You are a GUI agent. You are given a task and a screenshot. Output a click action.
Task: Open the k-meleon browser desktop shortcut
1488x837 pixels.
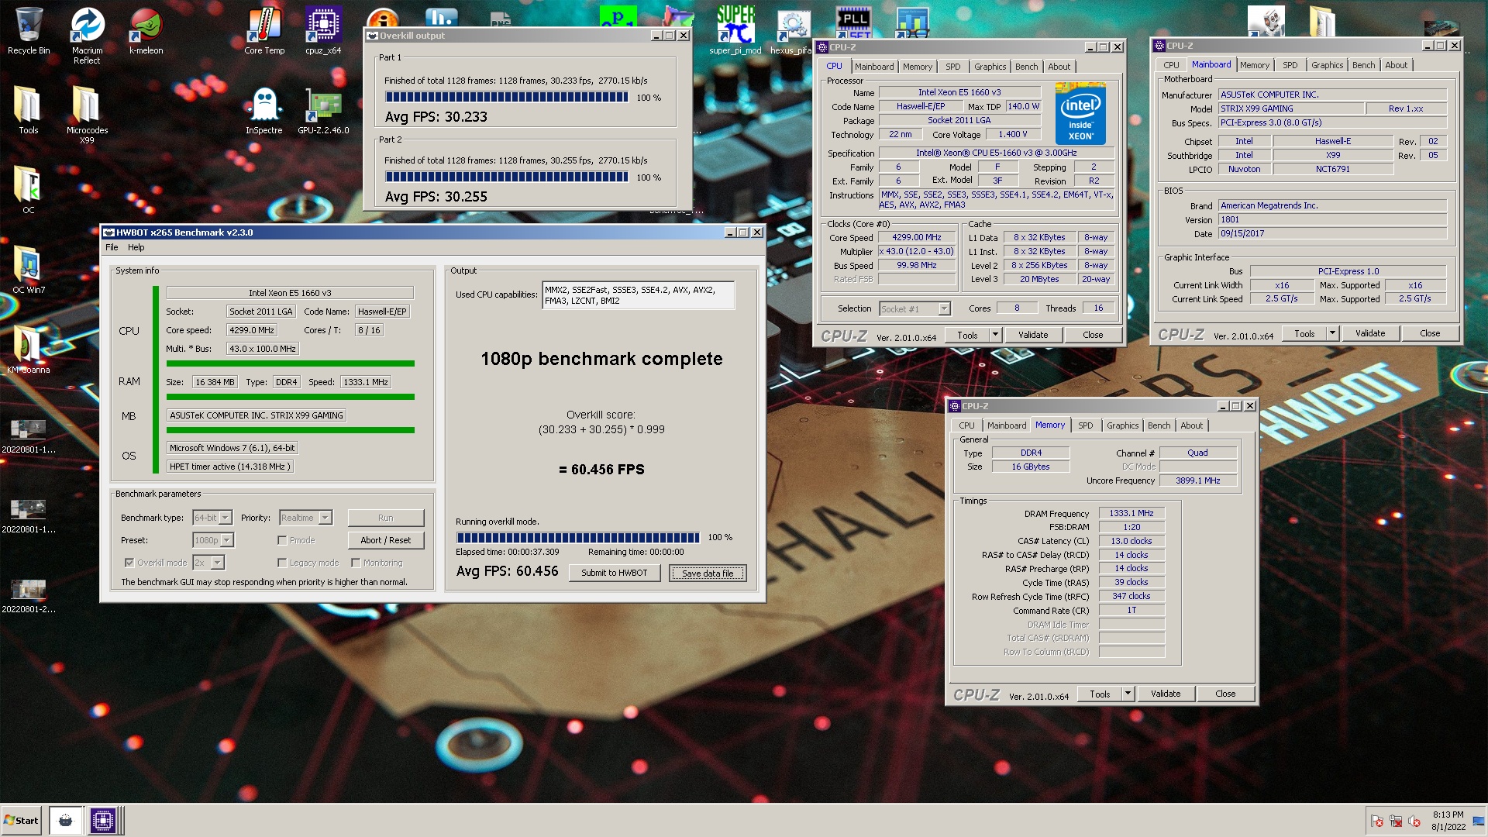coord(146,31)
